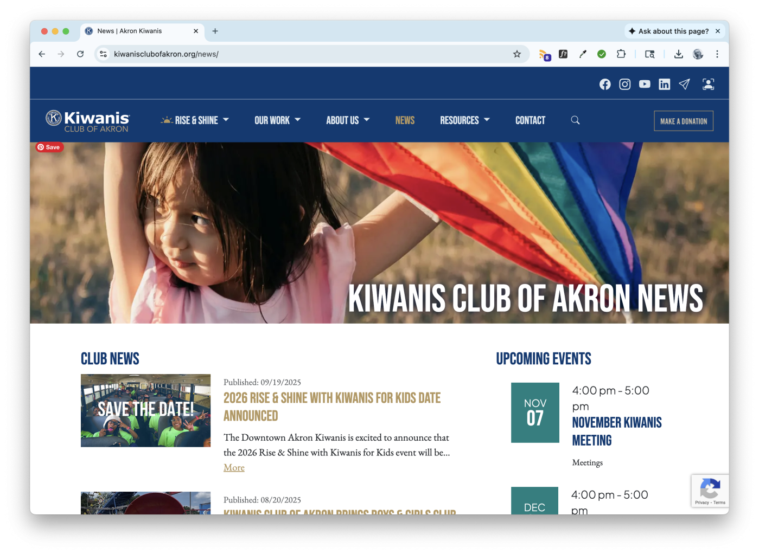The image size is (759, 554).
Task: Open the Kiwanis Facebook page icon
Action: pos(605,84)
